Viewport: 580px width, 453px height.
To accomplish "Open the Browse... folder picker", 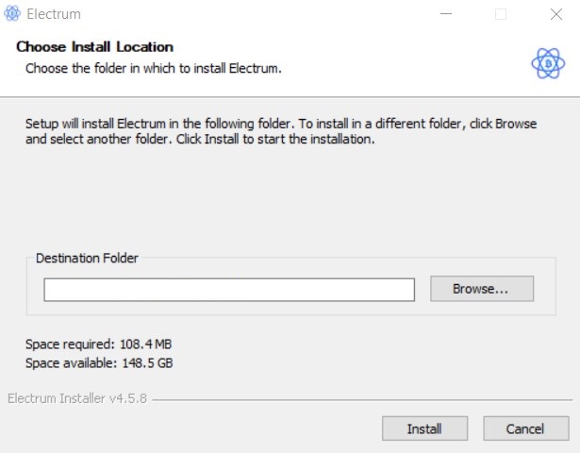I will click(482, 289).
